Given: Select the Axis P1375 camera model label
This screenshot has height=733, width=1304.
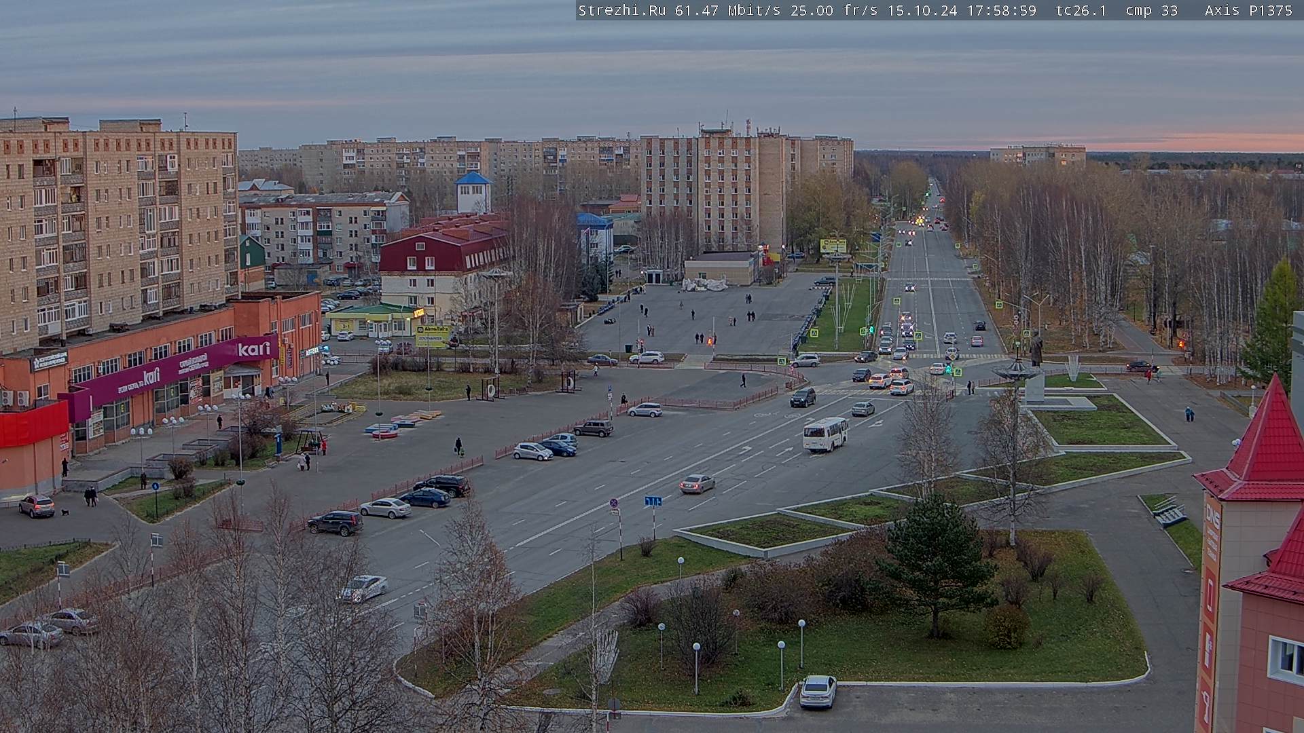Looking at the screenshot, I should (x=1248, y=10).
